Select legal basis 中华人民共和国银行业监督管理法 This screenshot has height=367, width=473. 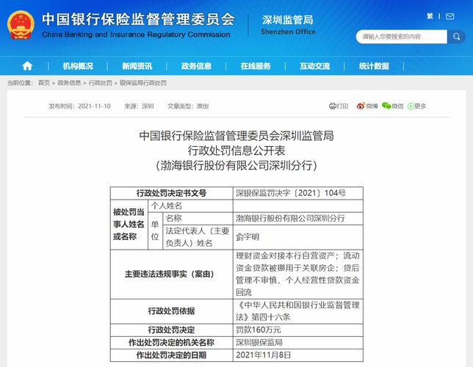pos(297,311)
